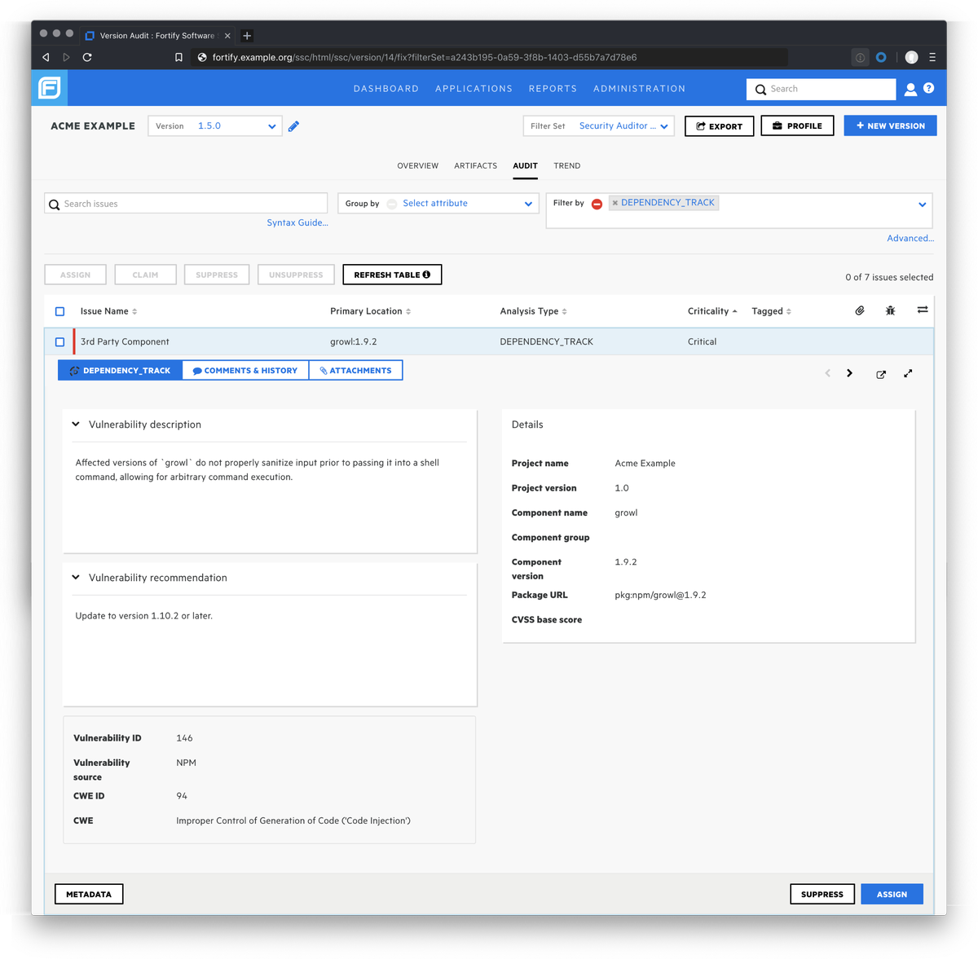Click the site info icon in address bar
978x959 pixels.
pyautogui.click(x=202, y=57)
